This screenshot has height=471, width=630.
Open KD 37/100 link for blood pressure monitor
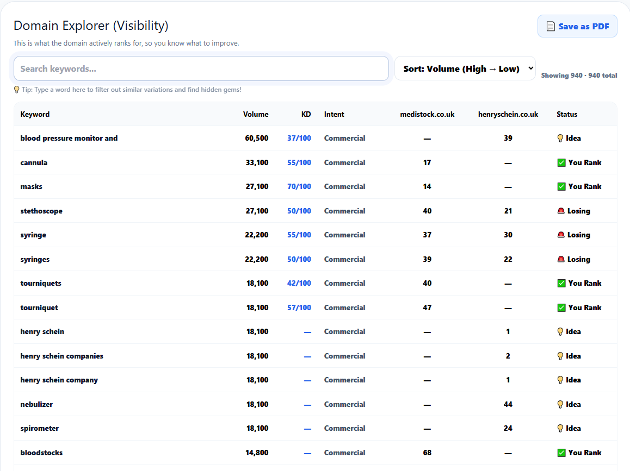click(299, 138)
